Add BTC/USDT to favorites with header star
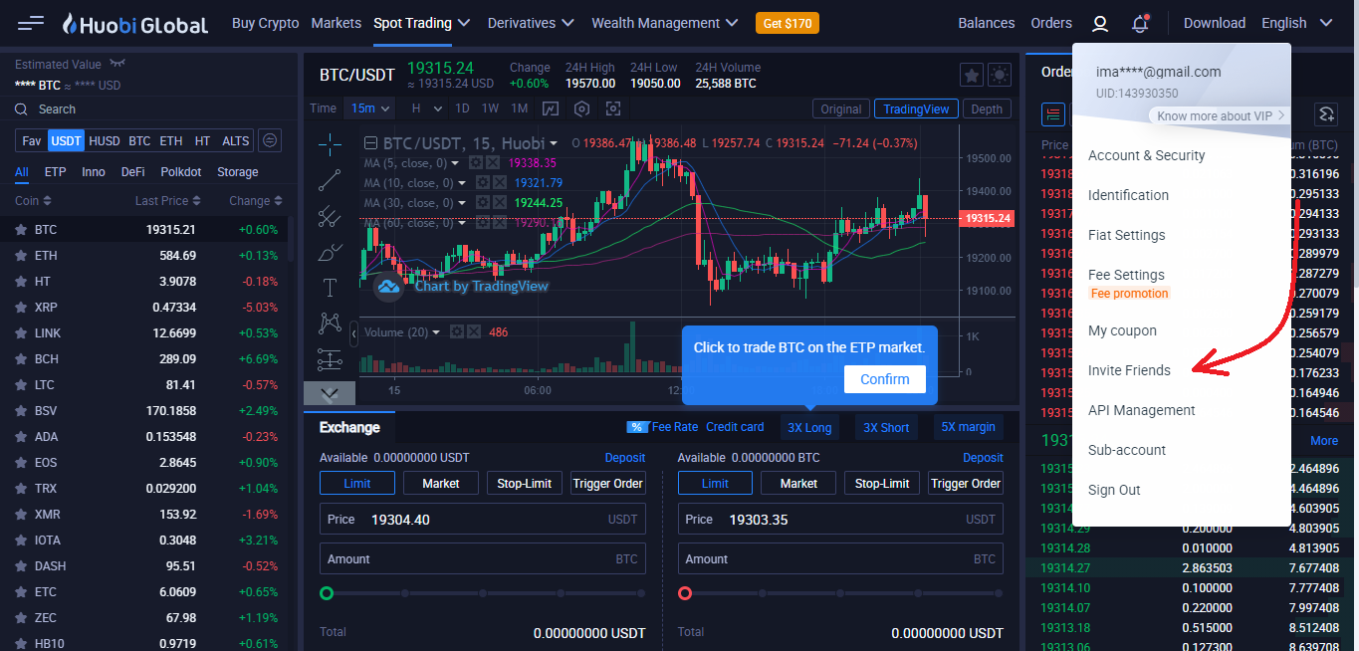The height and width of the screenshot is (651, 1359). [x=972, y=75]
